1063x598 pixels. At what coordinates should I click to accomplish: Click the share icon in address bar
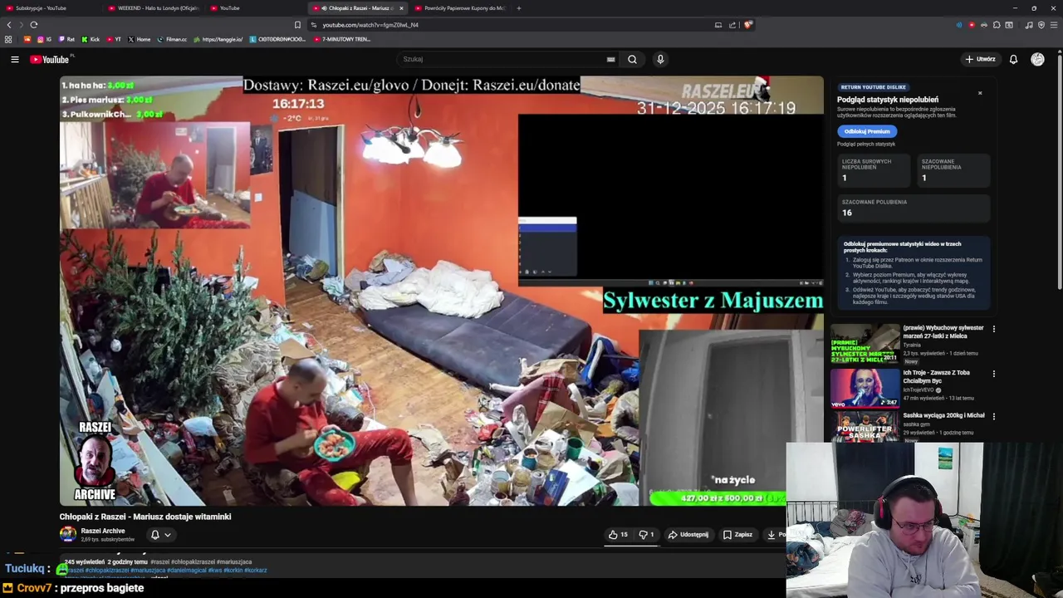coord(732,25)
